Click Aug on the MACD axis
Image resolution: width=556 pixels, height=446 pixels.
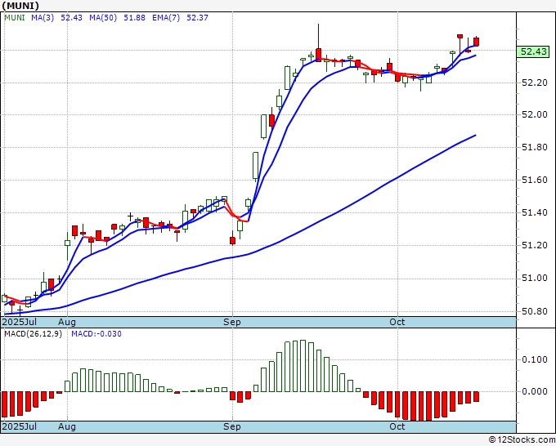click(x=67, y=426)
